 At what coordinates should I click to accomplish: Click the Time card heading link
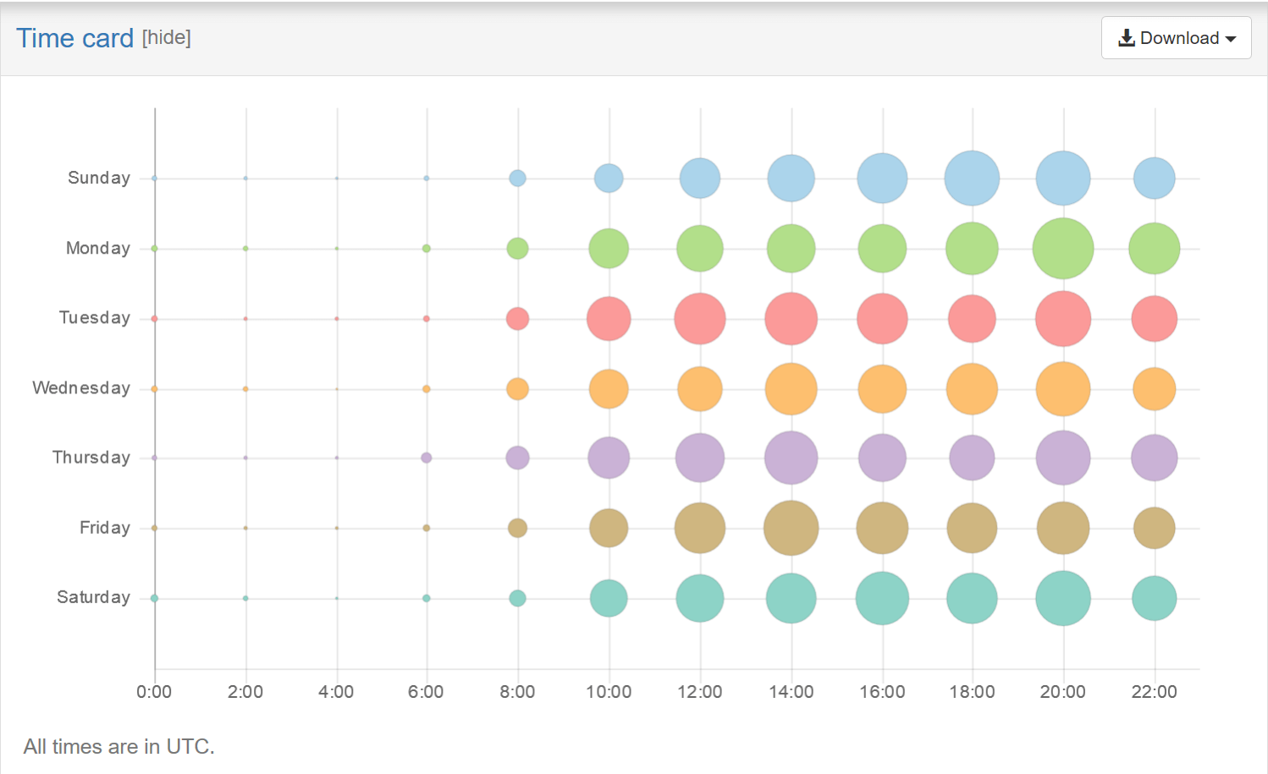click(x=74, y=38)
